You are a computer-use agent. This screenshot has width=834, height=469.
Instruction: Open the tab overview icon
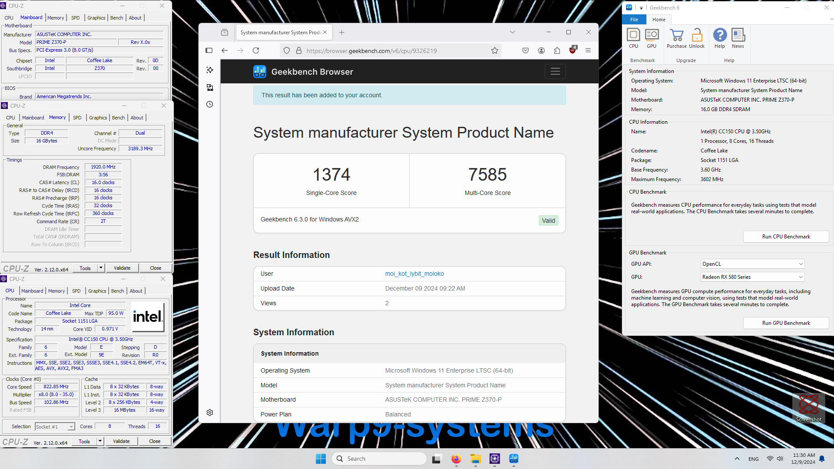tap(225, 33)
